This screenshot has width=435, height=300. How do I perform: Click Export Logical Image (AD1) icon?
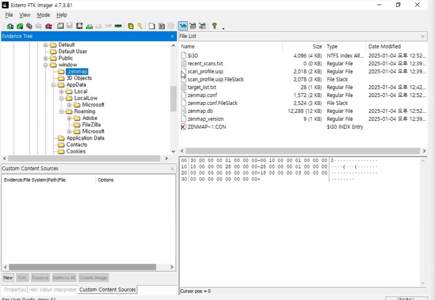80,26
